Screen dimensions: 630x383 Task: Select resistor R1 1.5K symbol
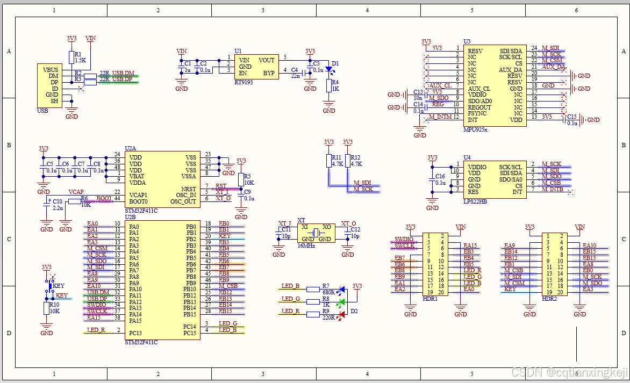point(71,57)
